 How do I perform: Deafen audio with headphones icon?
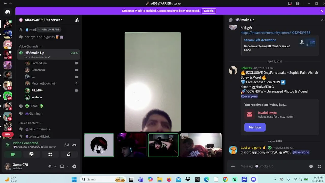[x=62, y=166]
